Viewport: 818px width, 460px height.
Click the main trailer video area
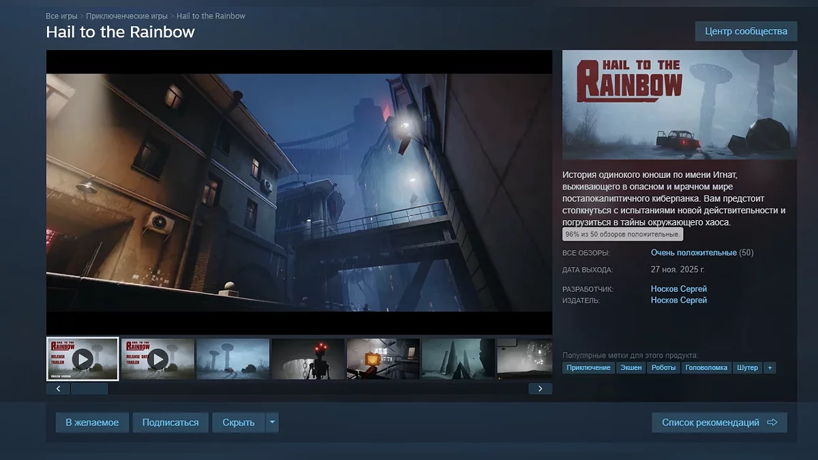coord(299,192)
